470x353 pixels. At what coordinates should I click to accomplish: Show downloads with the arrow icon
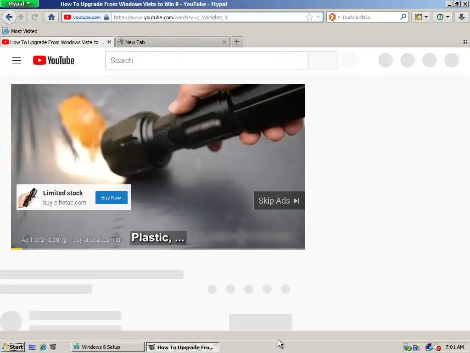[x=462, y=17]
